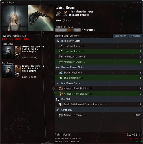Select the green dropped Magnetic Field Stabilizer row
The image size is (143, 144).
click(99, 94)
